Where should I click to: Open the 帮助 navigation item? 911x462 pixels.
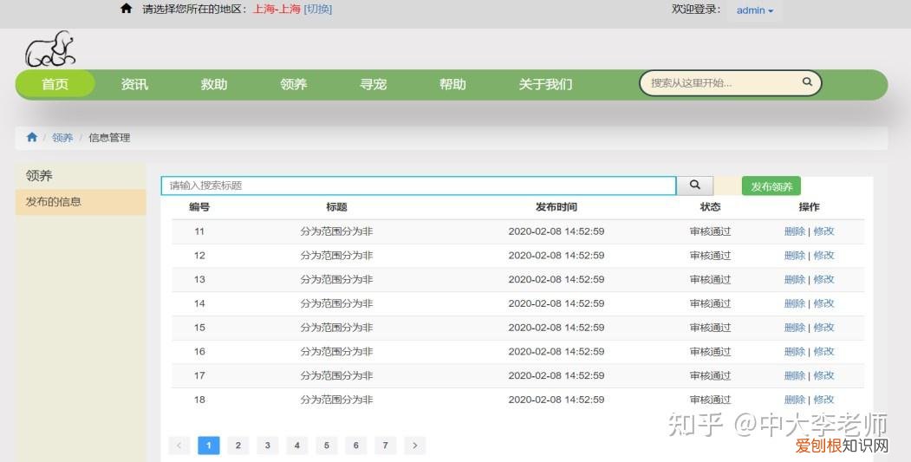452,84
